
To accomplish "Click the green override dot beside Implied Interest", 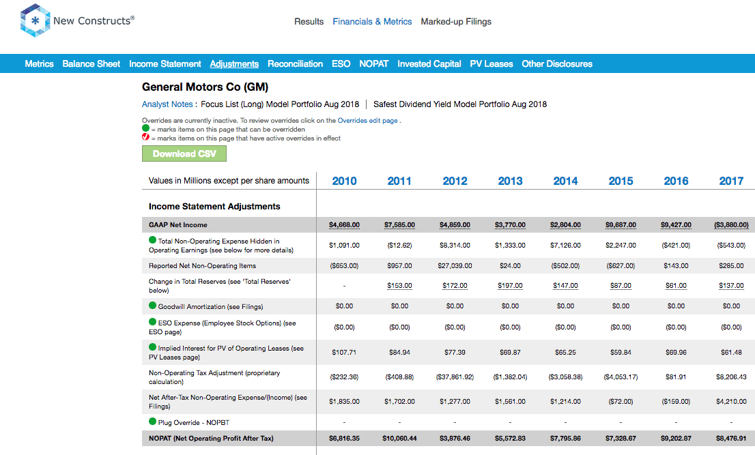I will pyautogui.click(x=153, y=347).
